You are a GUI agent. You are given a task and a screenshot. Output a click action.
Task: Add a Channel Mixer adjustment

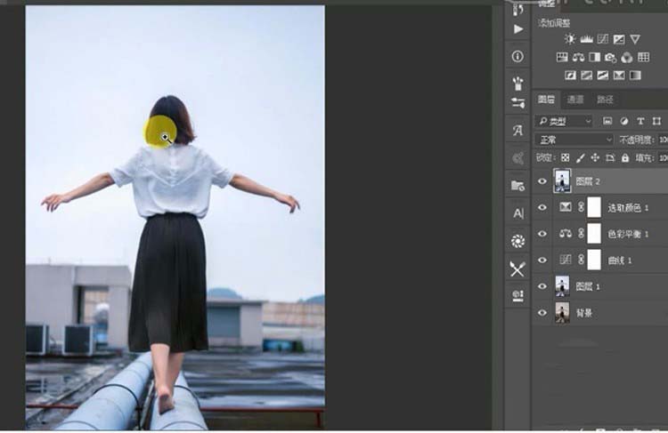627,57
